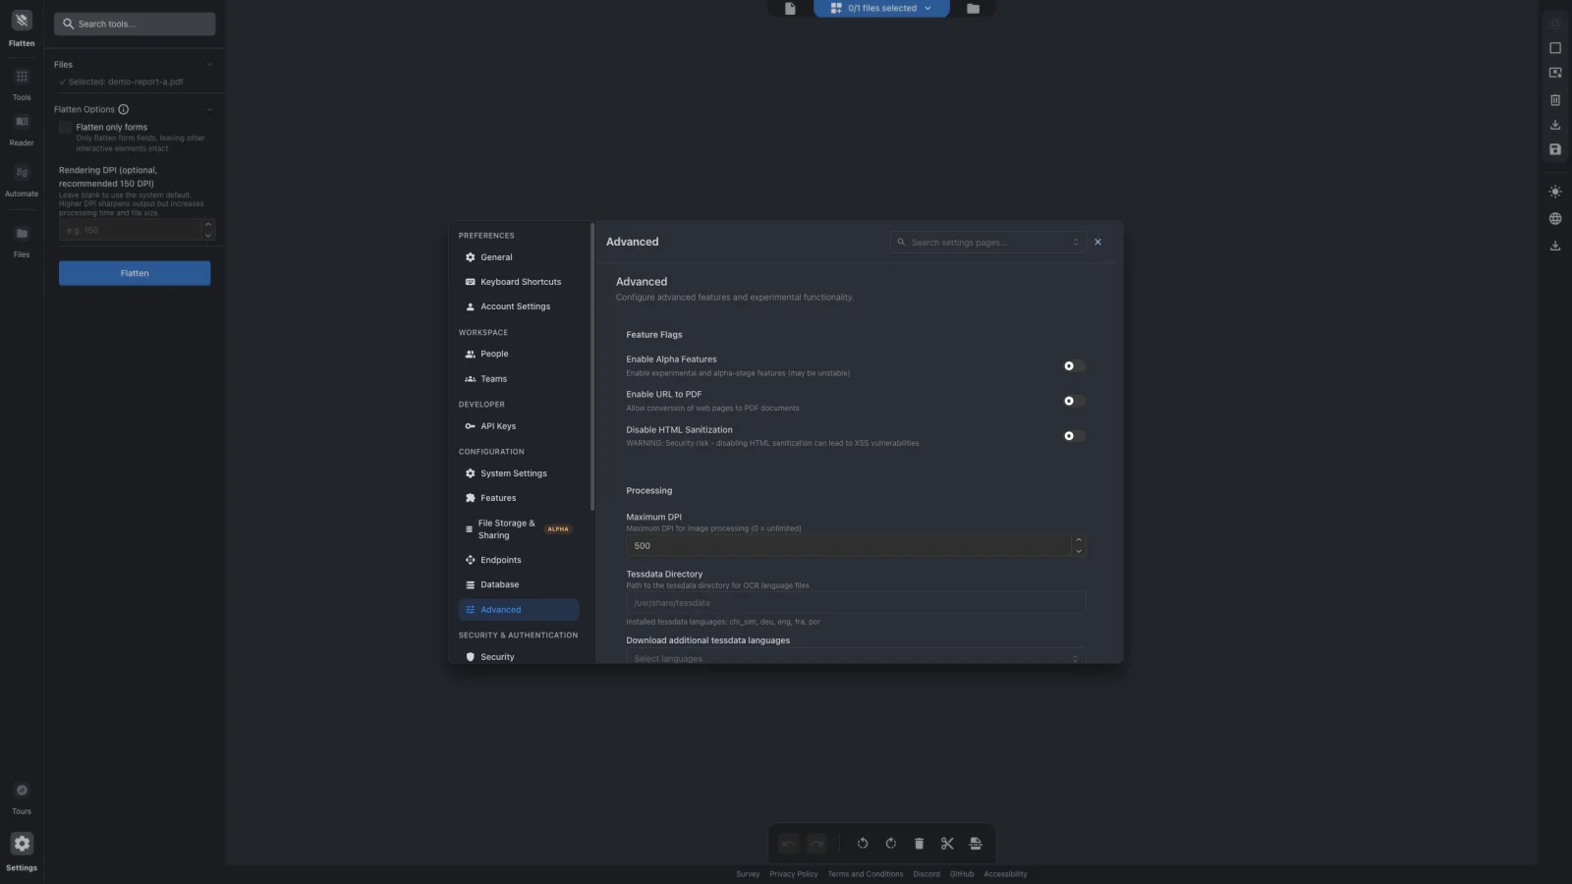Increase the Maximum DPI value with the up arrow
Viewport: 1572px width, 884px height.
pyautogui.click(x=1079, y=540)
